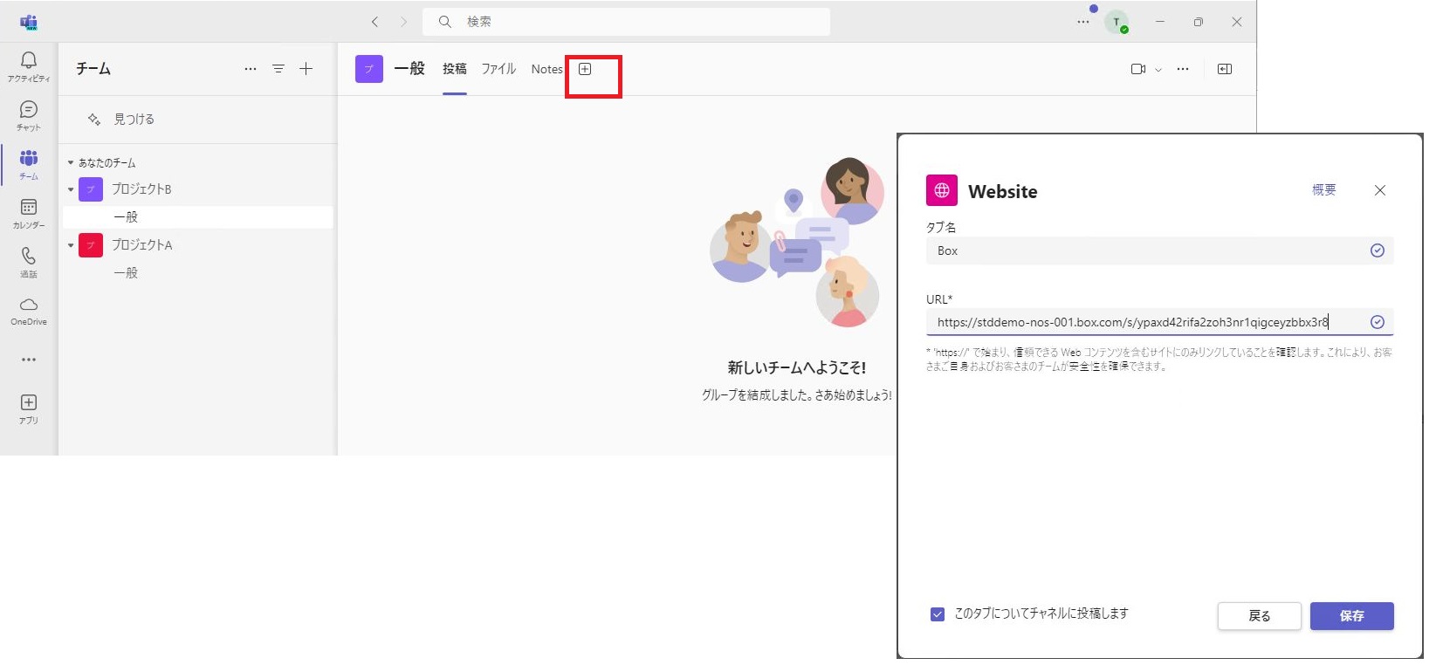Open the filter icon in the Teams list header
1443x672 pixels.
pos(278,69)
